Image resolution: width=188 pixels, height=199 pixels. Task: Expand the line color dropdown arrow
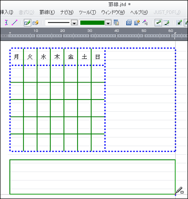tap(108, 23)
